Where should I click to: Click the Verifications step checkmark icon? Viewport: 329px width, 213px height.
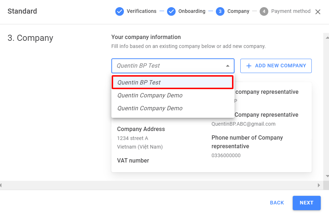click(x=119, y=11)
